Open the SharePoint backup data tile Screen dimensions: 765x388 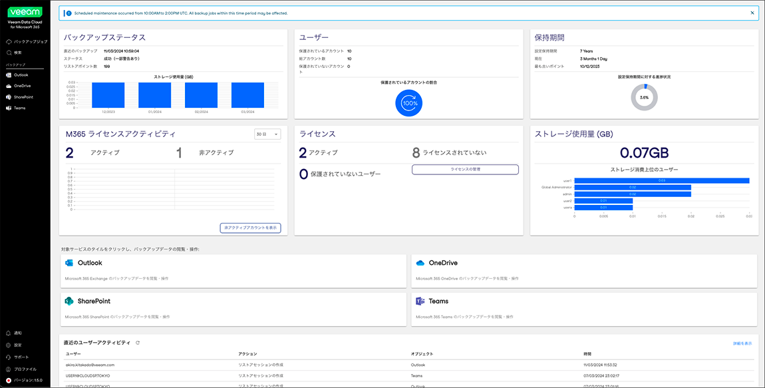pyautogui.click(x=233, y=309)
